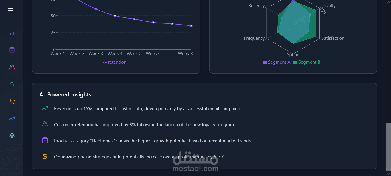
Task: Click the pricing strategy insight text
Action: (139, 157)
